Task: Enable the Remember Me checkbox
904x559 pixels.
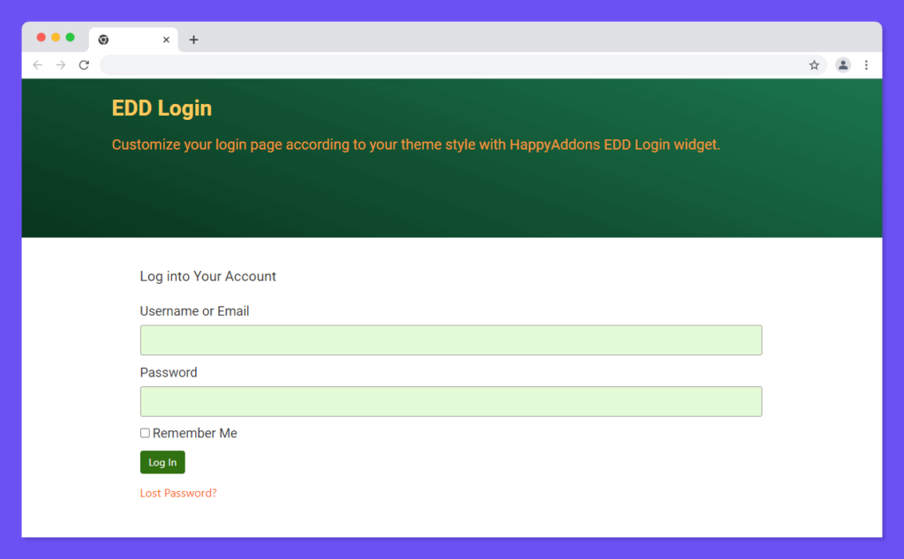Action: point(145,433)
